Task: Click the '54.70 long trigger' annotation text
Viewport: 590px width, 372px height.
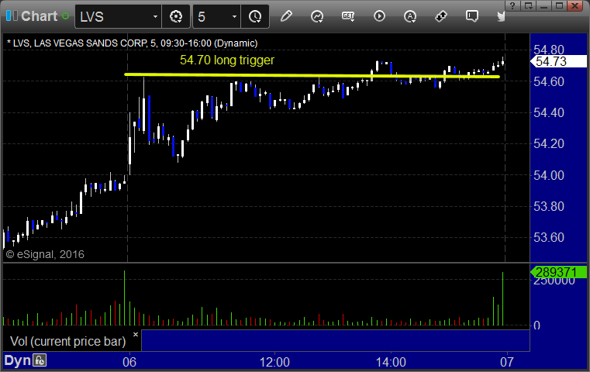Action: pyautogui.click(x=227, y=60)
